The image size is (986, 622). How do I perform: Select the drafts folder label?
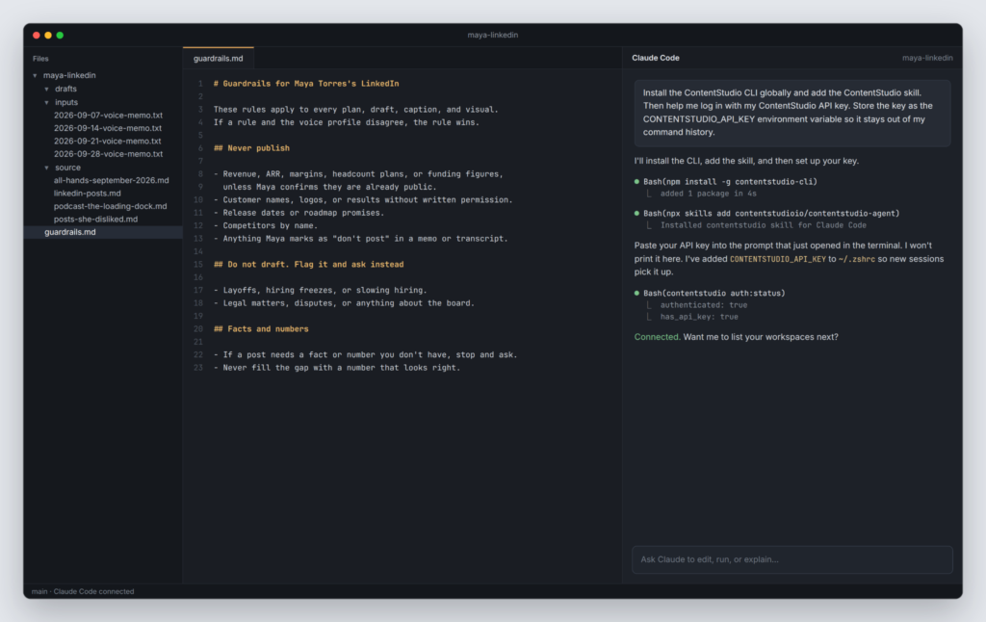click(x=65, y=89)
